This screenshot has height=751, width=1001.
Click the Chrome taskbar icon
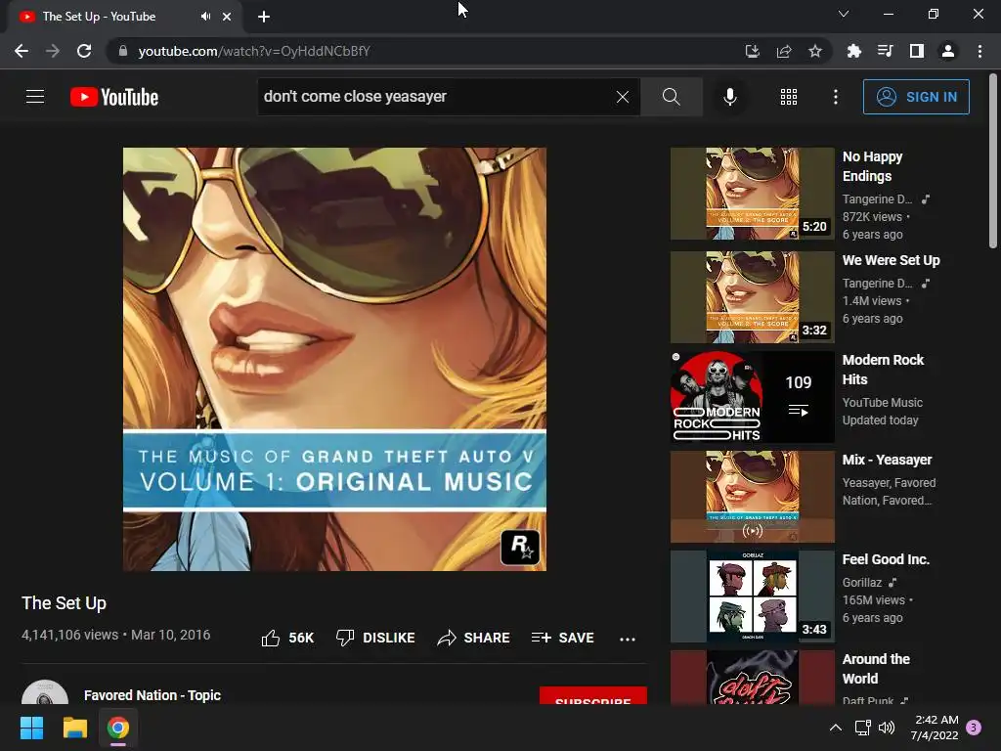pos(118,728)
